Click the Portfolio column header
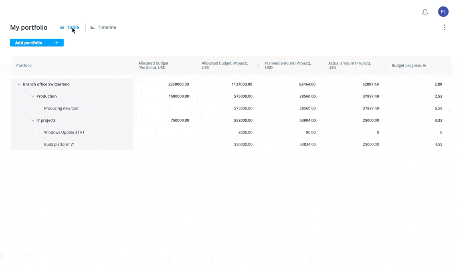The image size is (457, 267). coord(24,65)
